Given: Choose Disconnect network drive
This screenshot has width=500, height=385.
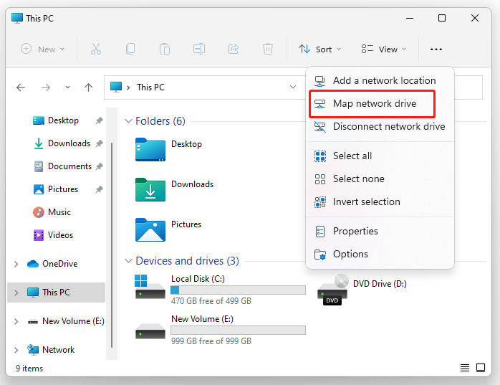Looking at the screenshot, I should 380,126.
